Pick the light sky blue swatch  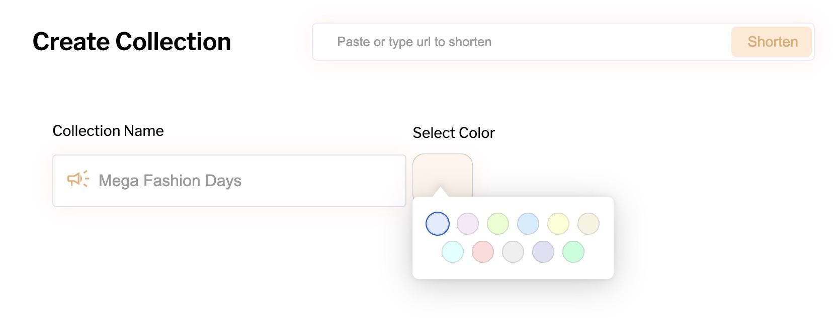[x=528, y=224]
